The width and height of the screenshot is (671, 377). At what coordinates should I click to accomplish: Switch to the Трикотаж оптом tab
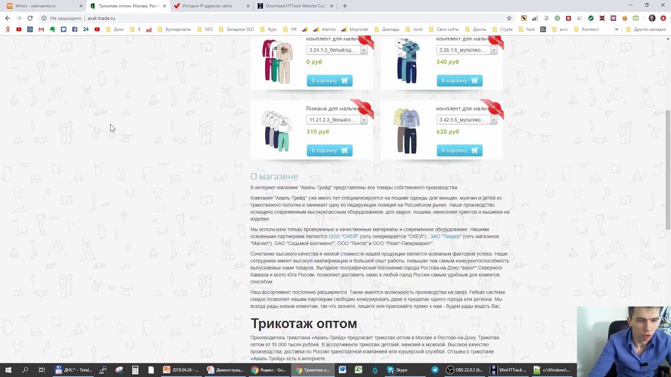(x=128, y=6)
